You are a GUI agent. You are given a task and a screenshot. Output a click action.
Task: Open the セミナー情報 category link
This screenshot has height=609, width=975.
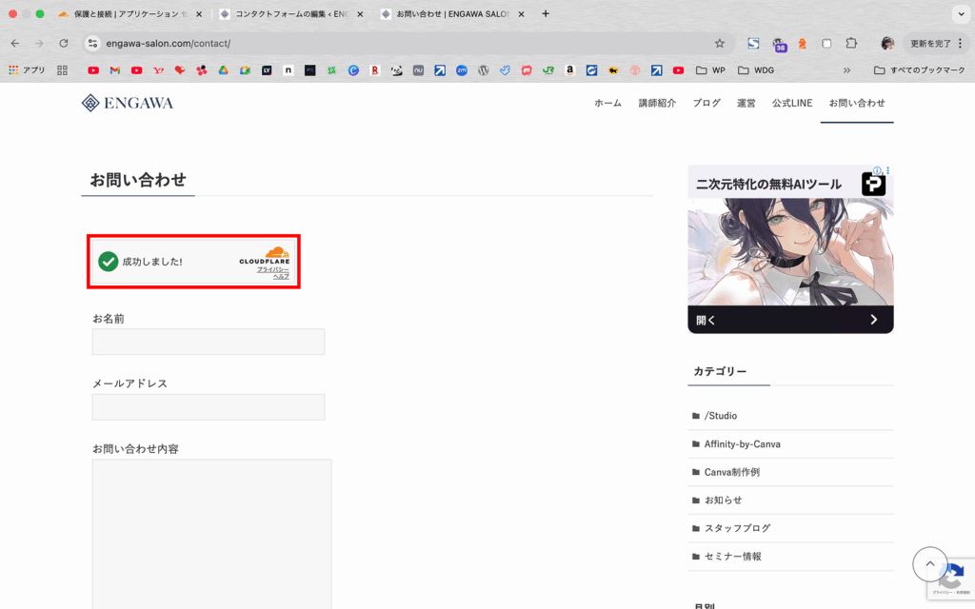(732, 556)
